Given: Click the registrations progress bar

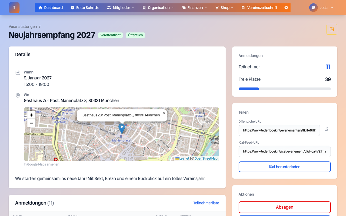Looking at the screenshot, I should (285, 89).
